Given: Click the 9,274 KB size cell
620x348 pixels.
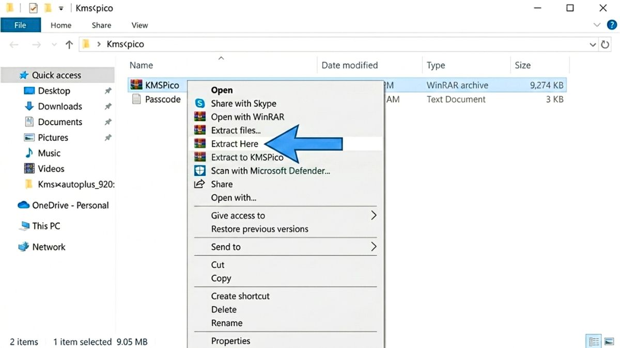Looking at the screenshot, I should pos(547,85).
